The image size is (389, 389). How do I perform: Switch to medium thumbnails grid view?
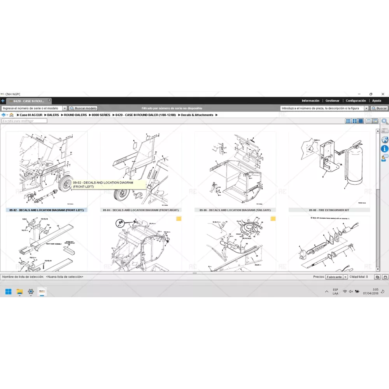[x=355, y=121]
